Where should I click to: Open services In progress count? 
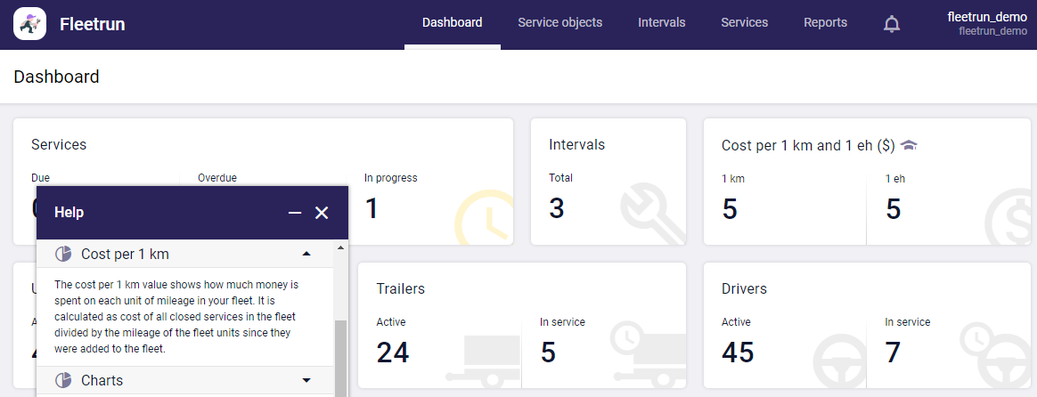click(x=372, y=208)
